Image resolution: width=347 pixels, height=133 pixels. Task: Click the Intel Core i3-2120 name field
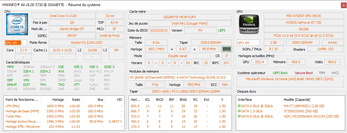click(63, 16)
